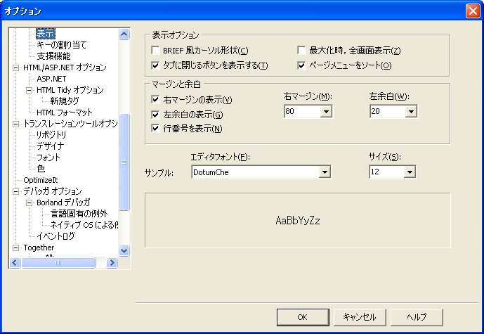Select 支援機能 tree item
Viewport: 484px width, 334px height.
(53, 56)
